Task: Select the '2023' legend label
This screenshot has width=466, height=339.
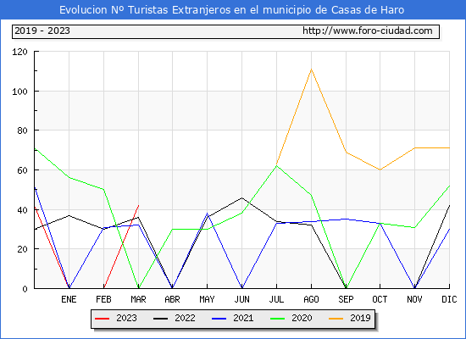Action: point(126,318)
